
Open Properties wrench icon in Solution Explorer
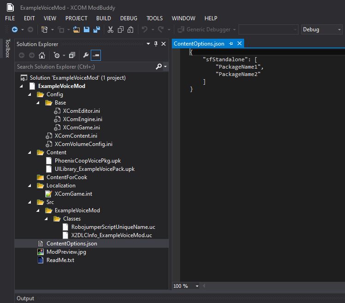86,55
